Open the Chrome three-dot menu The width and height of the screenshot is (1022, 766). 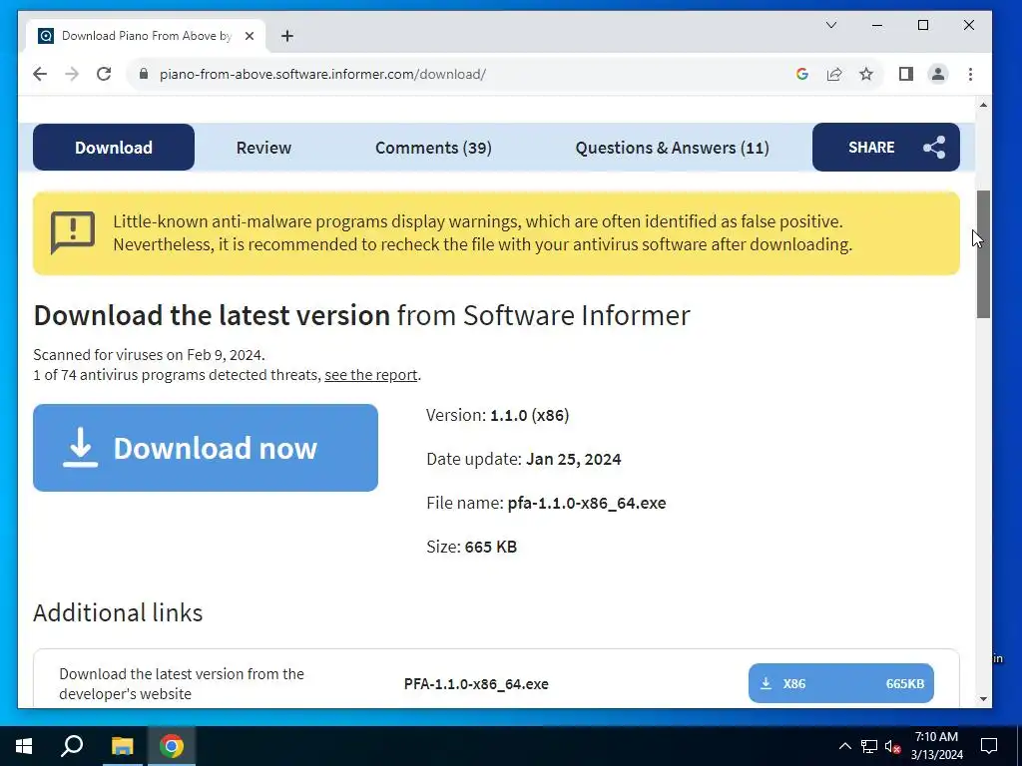(970, 74)
